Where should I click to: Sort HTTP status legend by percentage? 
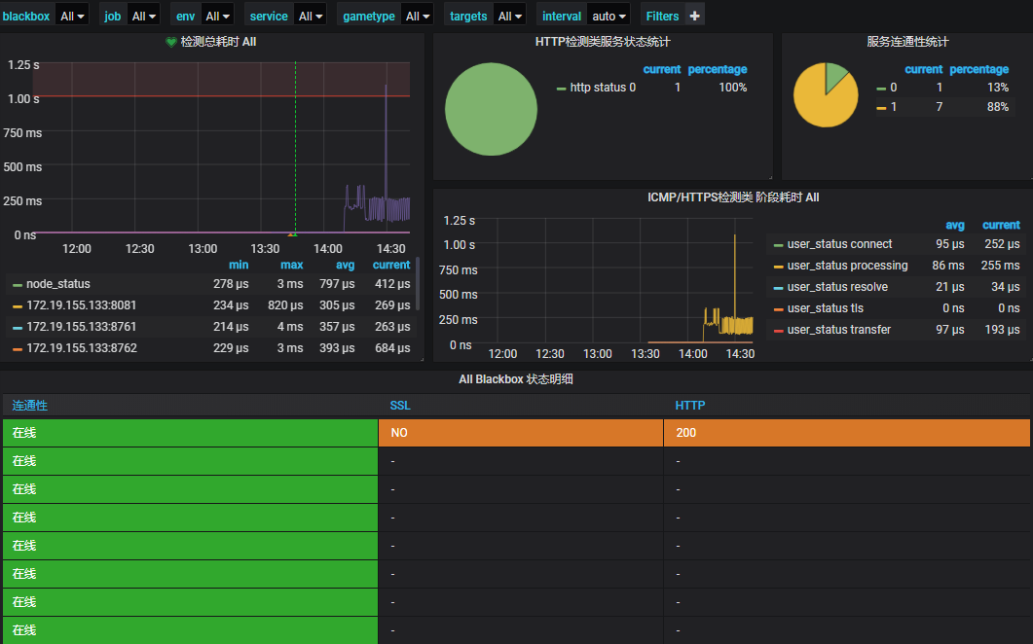click(x=718, y=69)
